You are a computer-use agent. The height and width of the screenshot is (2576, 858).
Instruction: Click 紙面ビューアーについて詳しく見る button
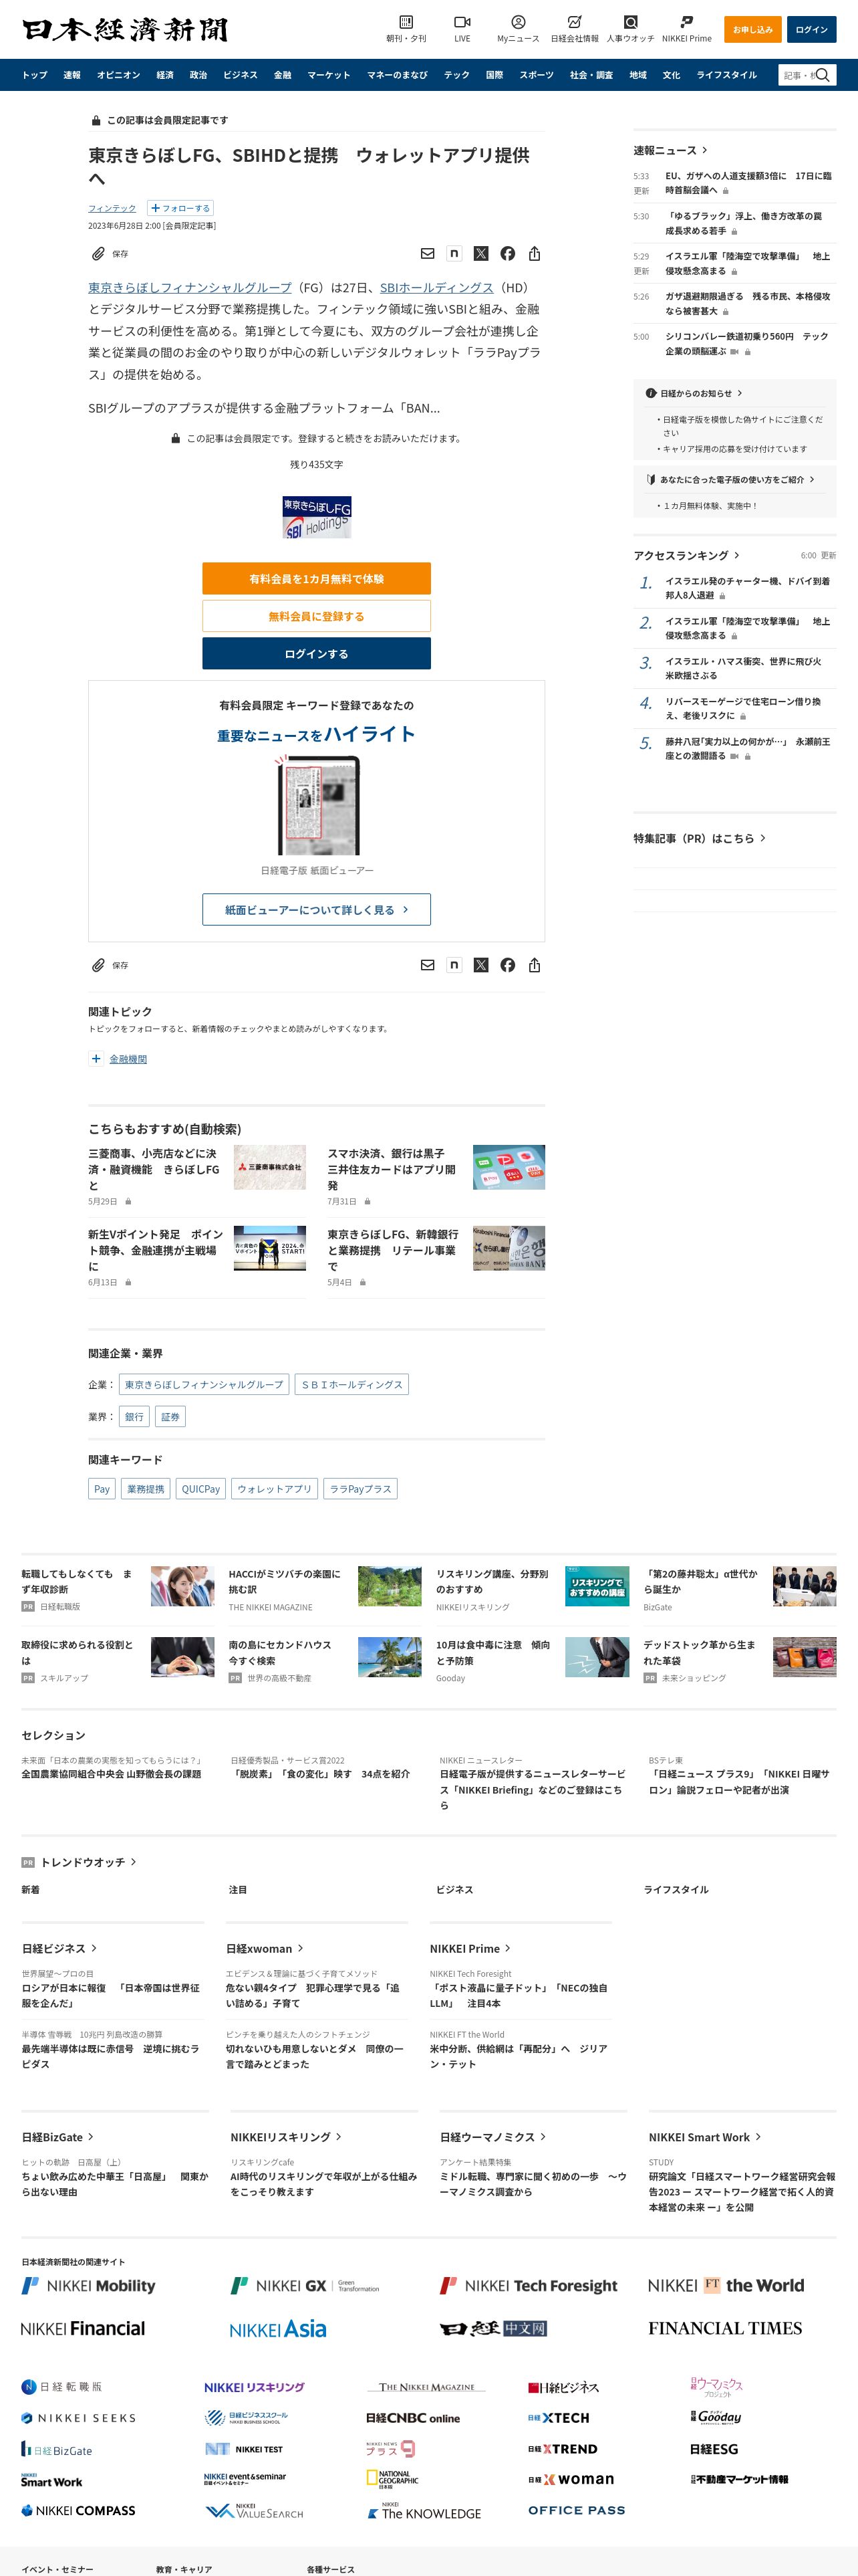pos(317,910)
